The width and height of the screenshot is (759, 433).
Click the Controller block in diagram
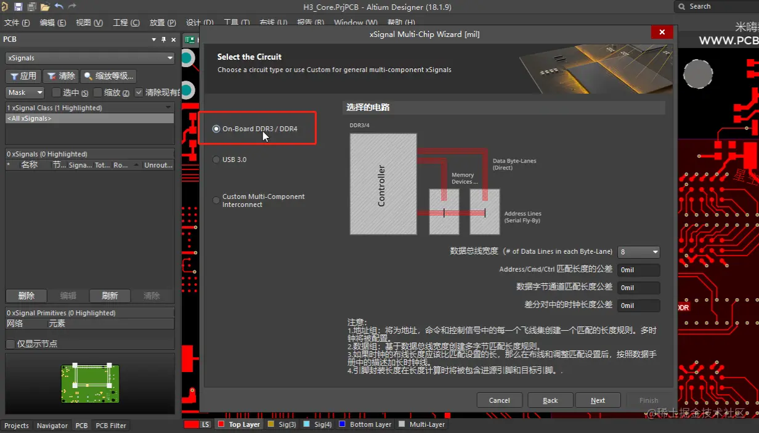[x=383, y=184]
